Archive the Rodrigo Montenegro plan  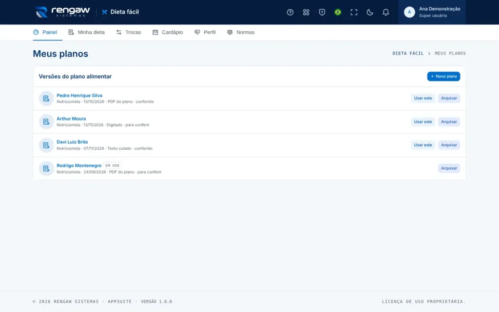point(449,168)
